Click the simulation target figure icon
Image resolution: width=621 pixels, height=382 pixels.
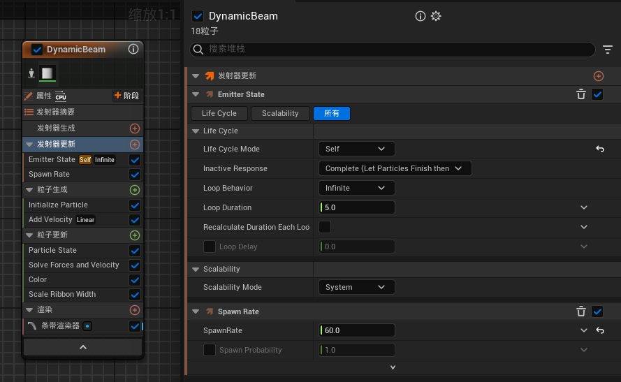point(31,73)
